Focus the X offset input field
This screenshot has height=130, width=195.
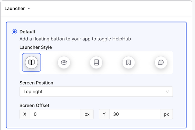coord(55,114)
